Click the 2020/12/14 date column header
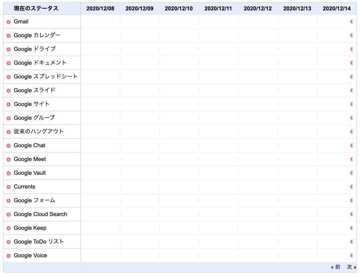The image size is (361, 277). pyautogui.click(x=336, y=9)
